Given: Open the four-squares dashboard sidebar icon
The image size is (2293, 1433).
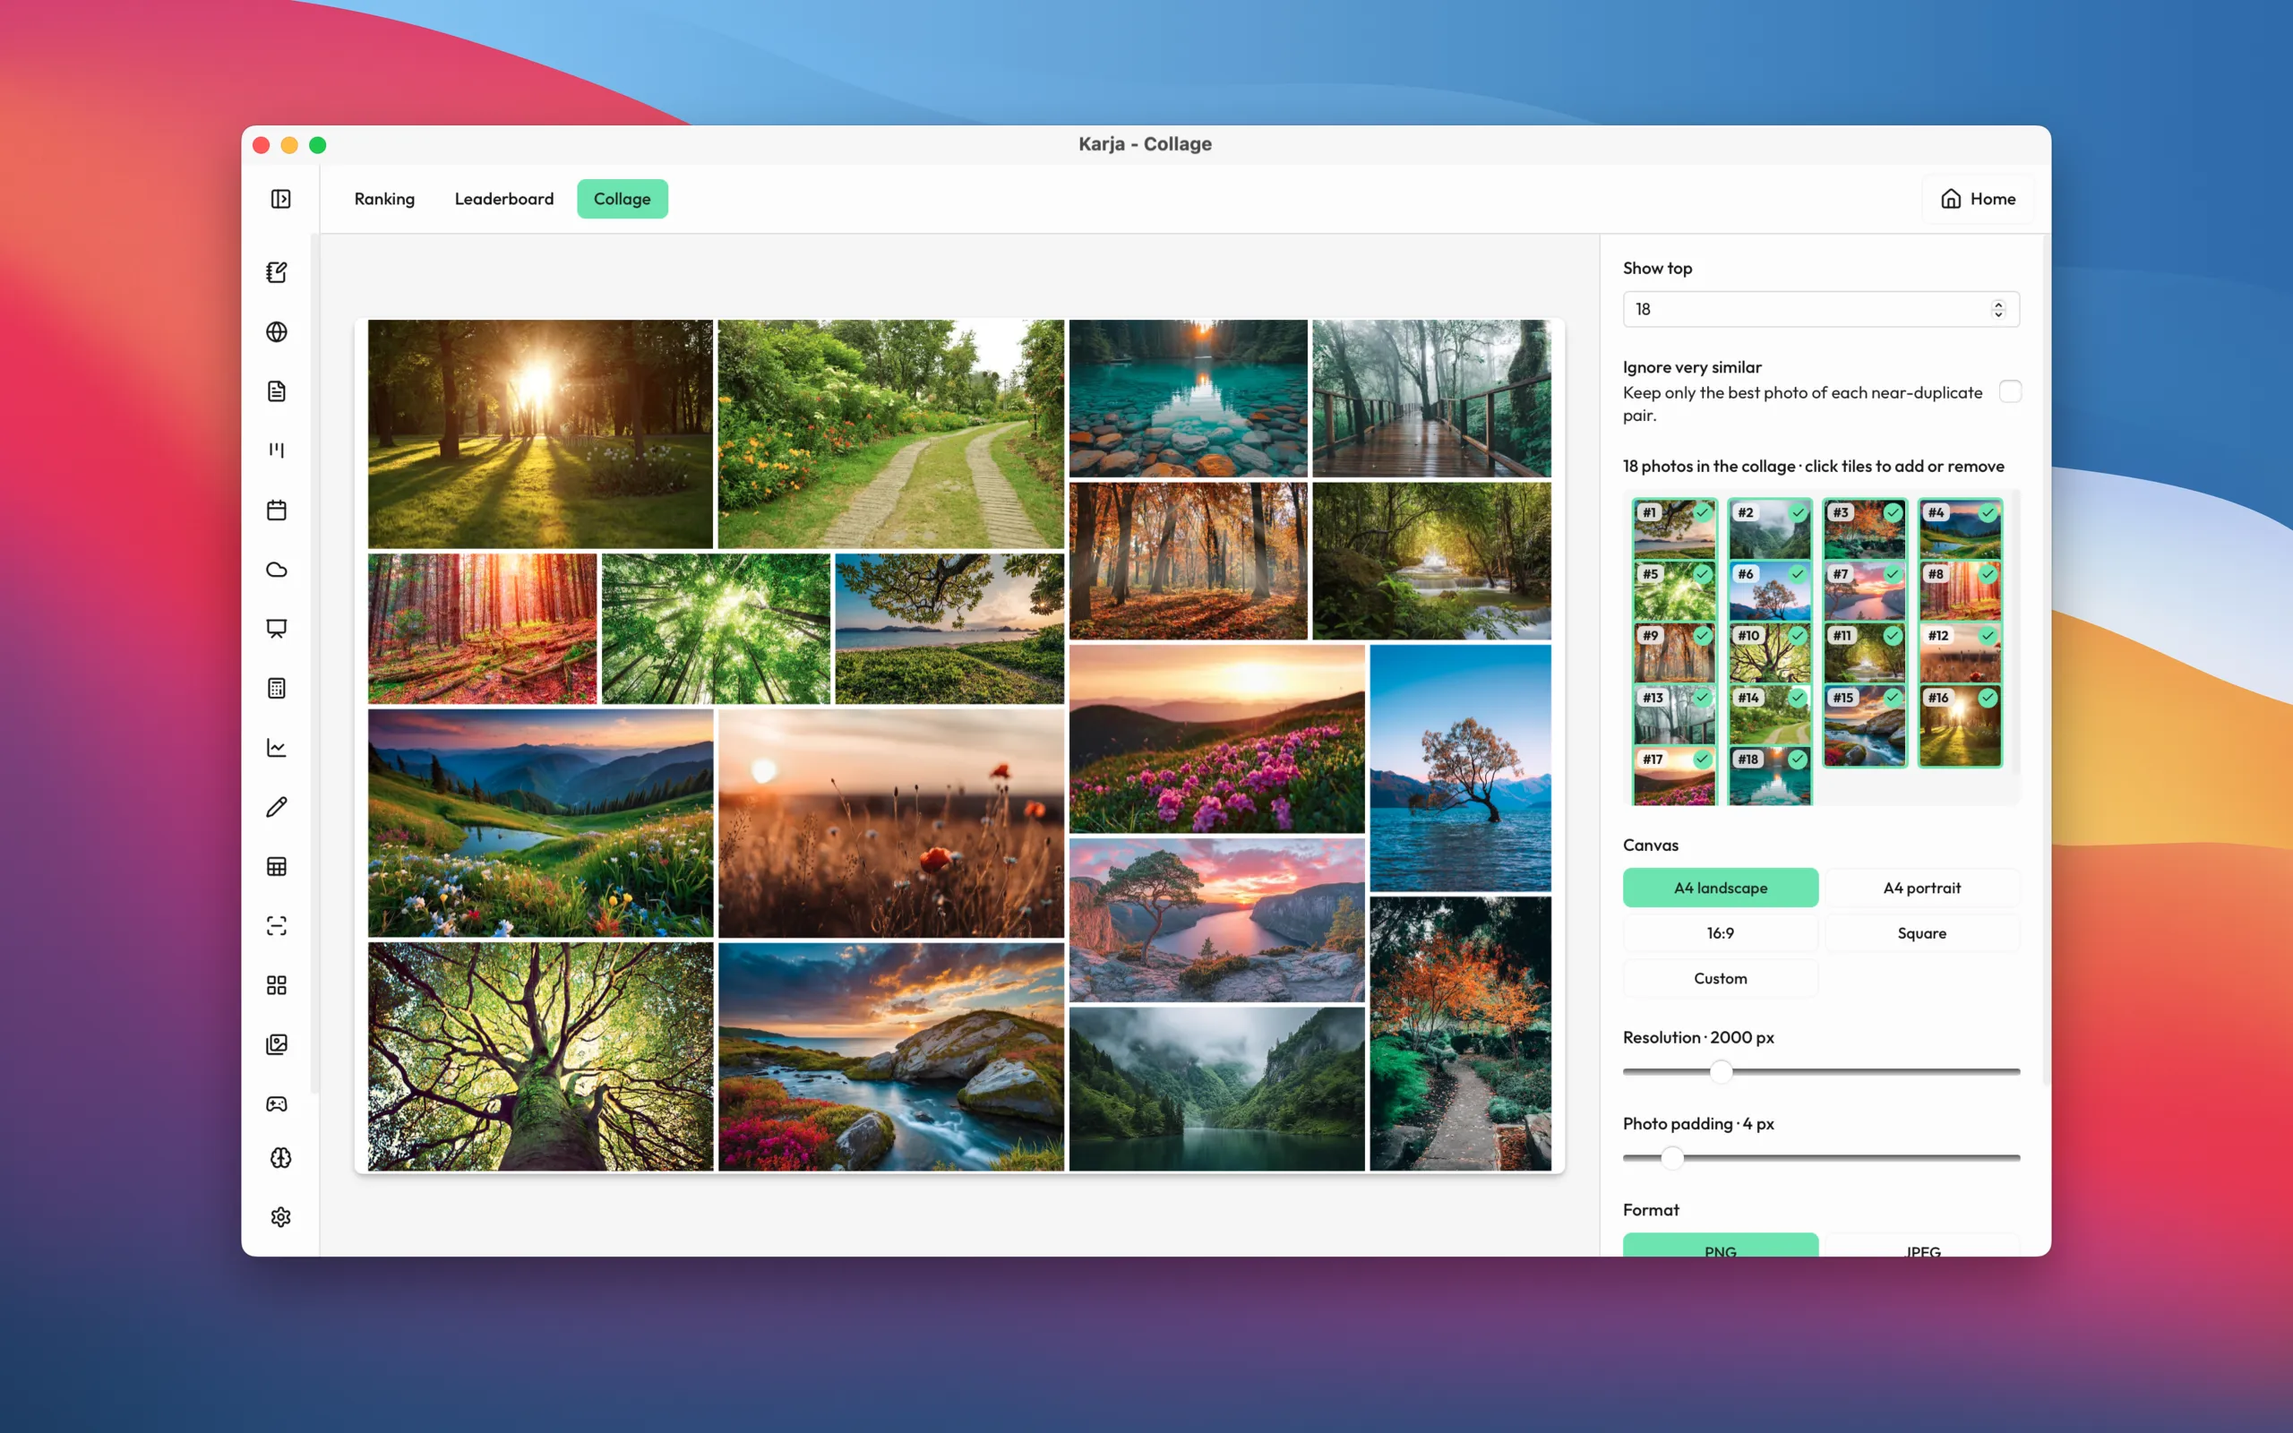Looking at the screenshot, I should [277, 986].
